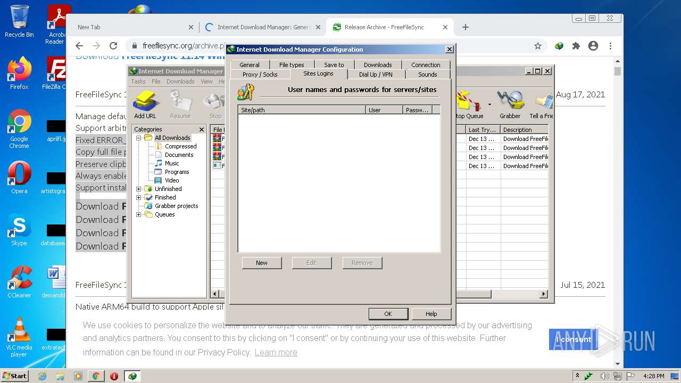Viewport: 681px width, 383px height.
Task: Open the Downloads menu in IDM
Action: pos(180,81)
